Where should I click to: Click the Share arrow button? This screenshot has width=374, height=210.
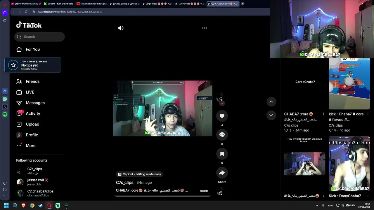(x=222, y=173)
